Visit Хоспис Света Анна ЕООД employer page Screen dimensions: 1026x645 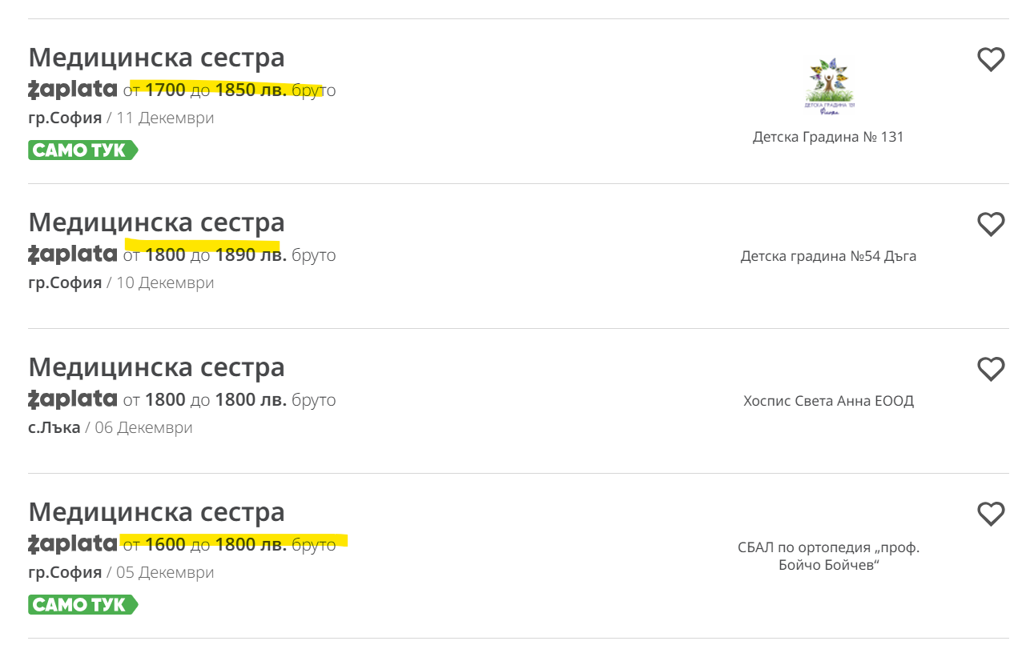[828, 401]
